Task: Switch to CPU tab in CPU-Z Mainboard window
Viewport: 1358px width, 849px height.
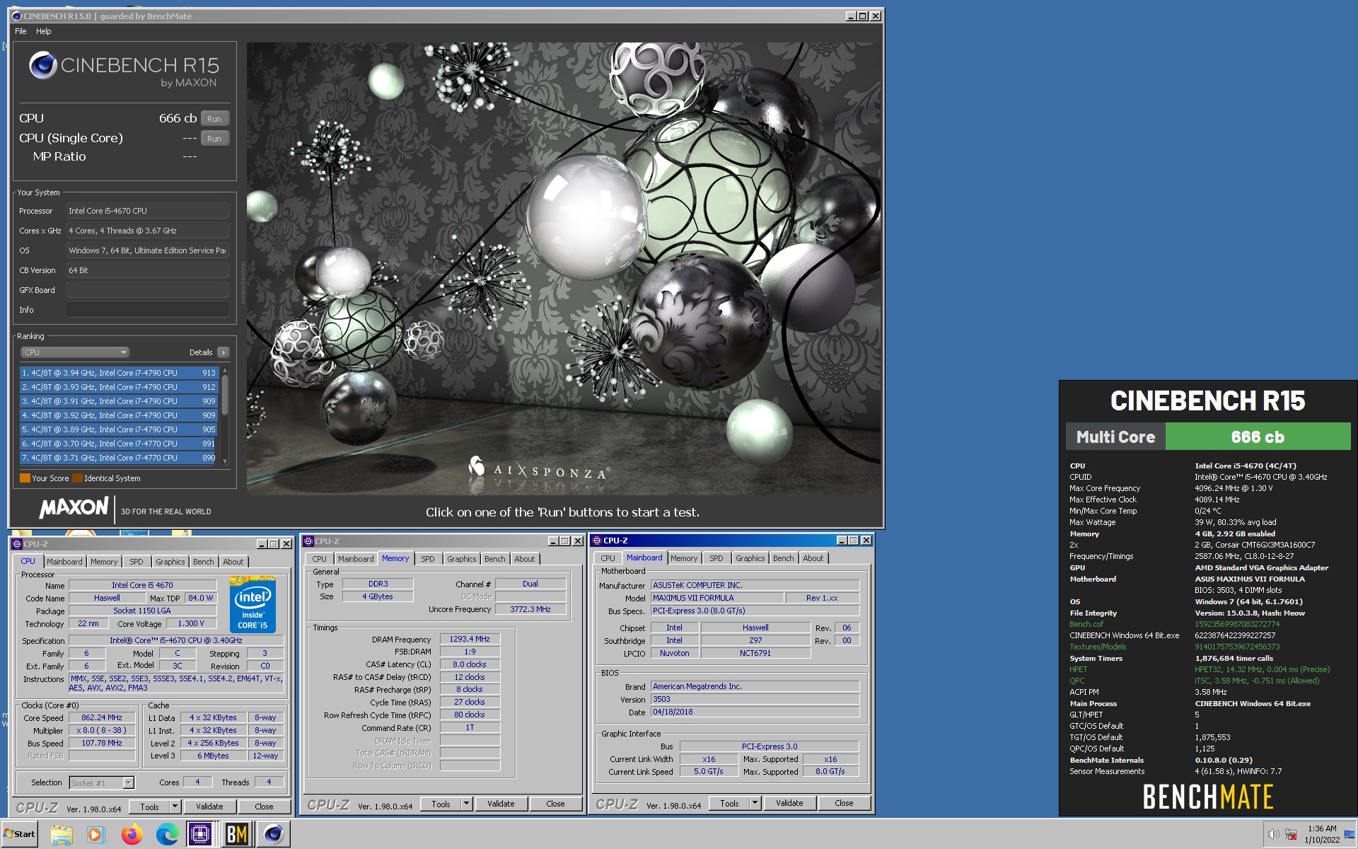Action: click(x=608, y=558)
